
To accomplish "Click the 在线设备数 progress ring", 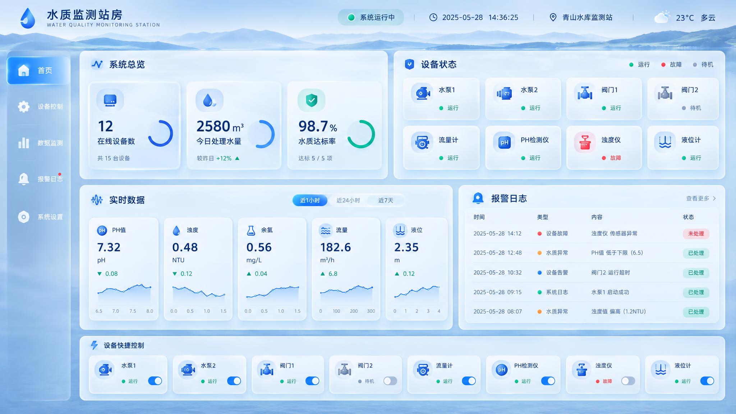I will click(160, 133).
